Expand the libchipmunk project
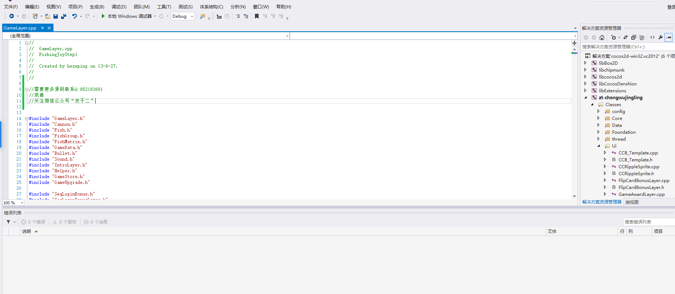Screen dimensions: 675x294 586,70
